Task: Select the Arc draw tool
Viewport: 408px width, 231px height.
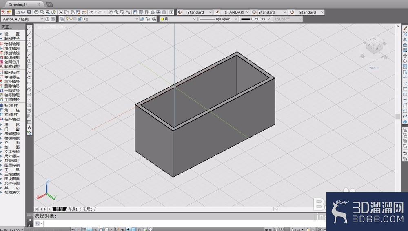Action: (x=29, y=56)
